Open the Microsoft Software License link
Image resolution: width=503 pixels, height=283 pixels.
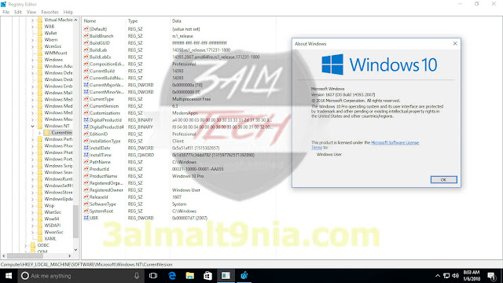tap(395, 142)
